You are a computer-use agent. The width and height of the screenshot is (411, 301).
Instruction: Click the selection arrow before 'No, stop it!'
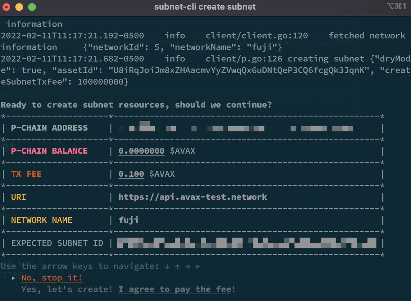pyautogui.click(x=14, y=278)
